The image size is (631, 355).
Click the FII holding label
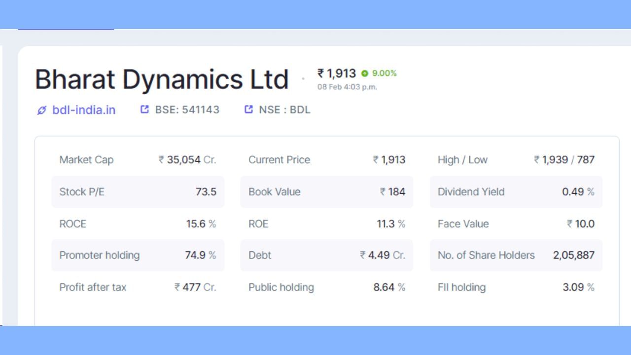[x=461, y=287]
